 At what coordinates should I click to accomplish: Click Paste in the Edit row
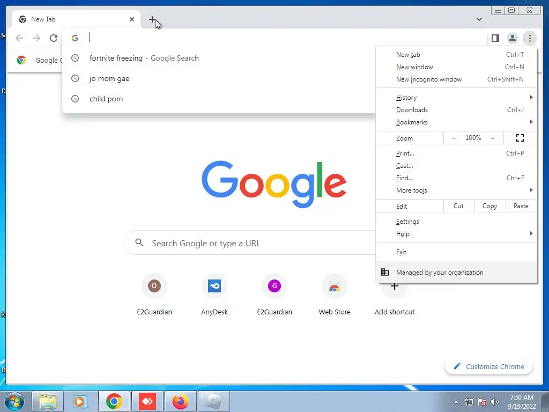(x=521, y=206)
